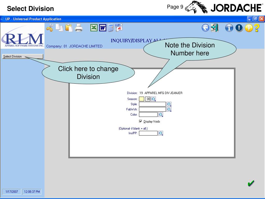Click the time display 12:08:37 PM

(32, 191)
